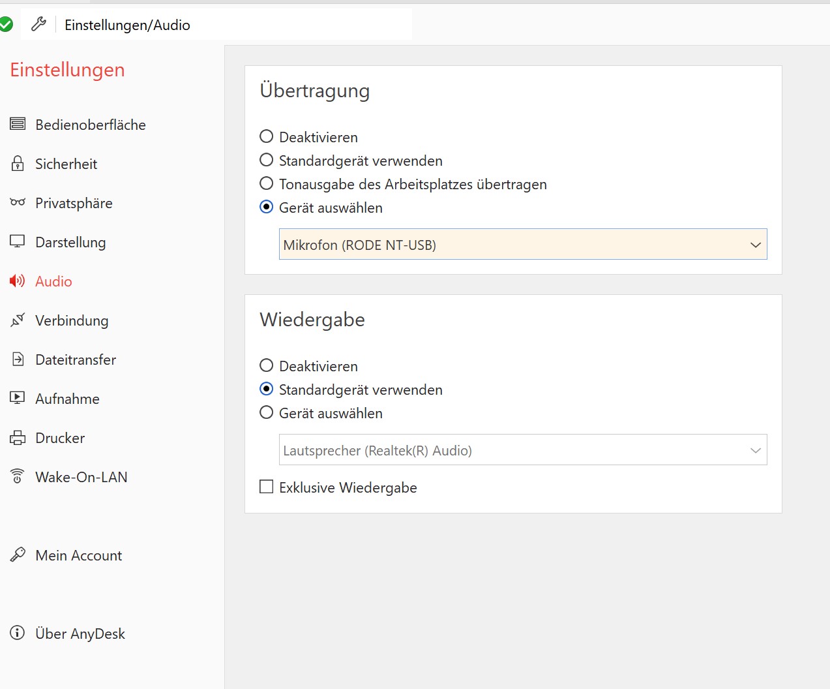Click the printer icon for Drucker
Image resolution: width=830 pixels, height=689 pixels.
[18, 438]
